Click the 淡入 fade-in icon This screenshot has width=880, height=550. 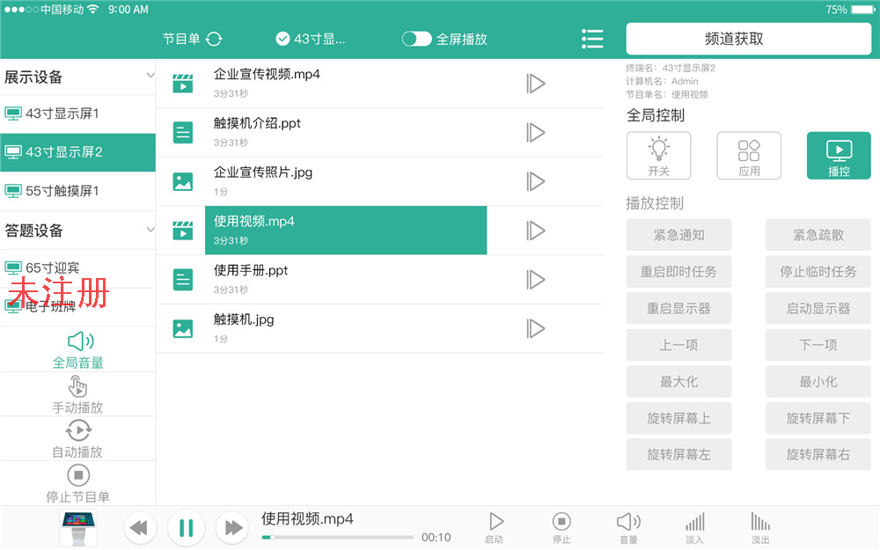point(694,525)
